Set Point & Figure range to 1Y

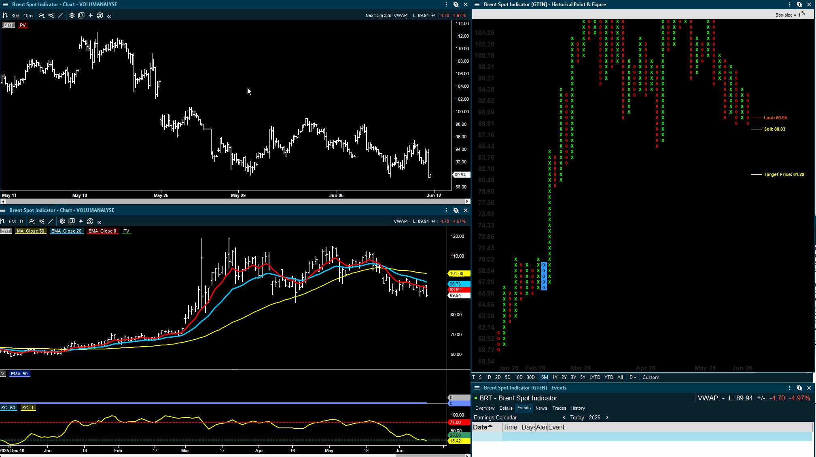(555, 377)
